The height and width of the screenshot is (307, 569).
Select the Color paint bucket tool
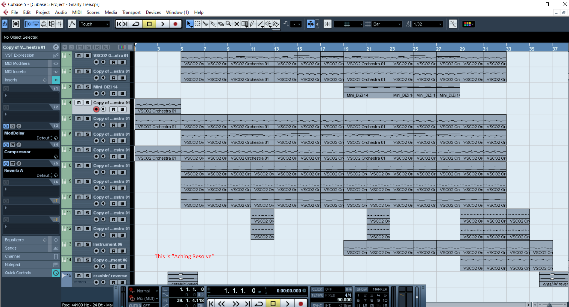(x=276, y=24)
